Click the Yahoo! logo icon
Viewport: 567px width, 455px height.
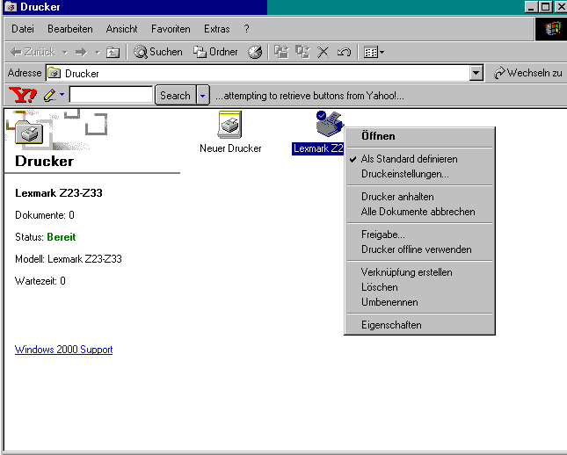(x=23, y=95)
